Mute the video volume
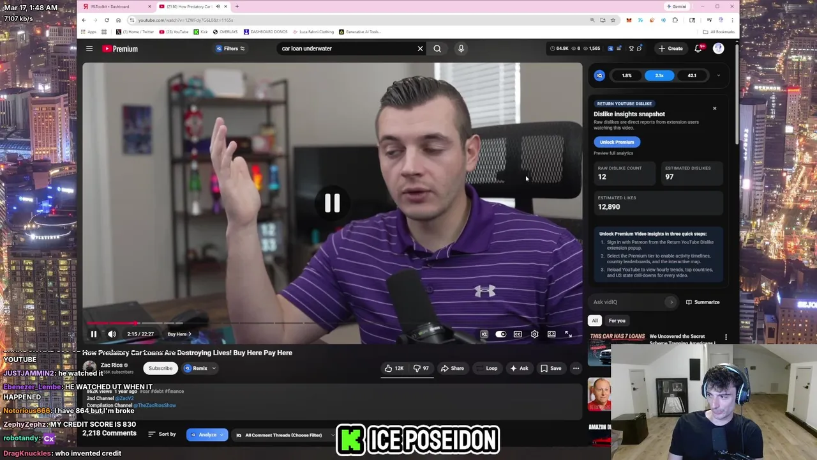Screen dimensions: 817x460 (112, 334)
